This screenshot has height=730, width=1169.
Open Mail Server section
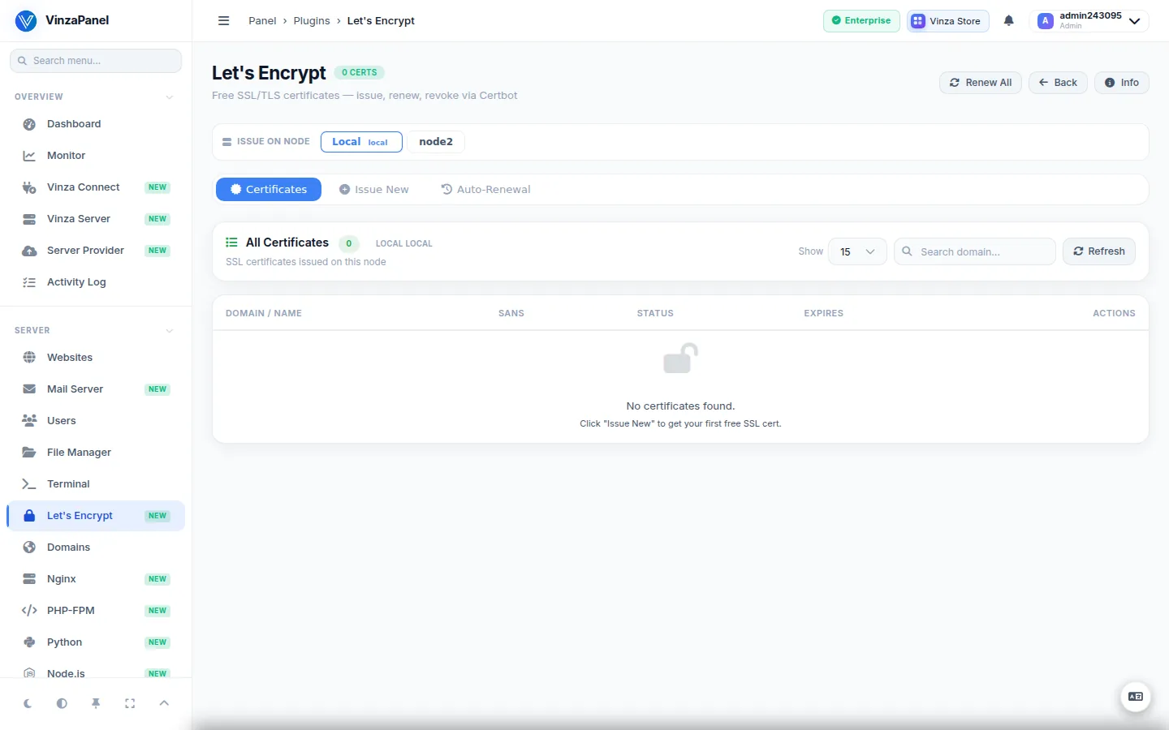coord(96,389)
